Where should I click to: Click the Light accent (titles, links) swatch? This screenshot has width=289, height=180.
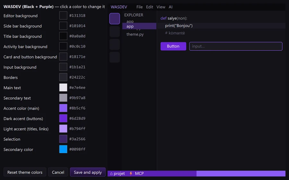pyautogui.click(x=63, y=129)
